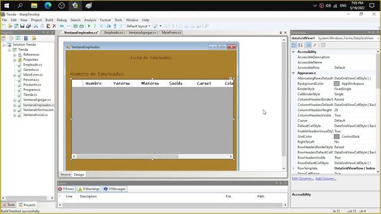Switch to the MainForm.cs editor tab
Image resolution: width=381 pixels, height=214 pixels.
tap(171, 33)
